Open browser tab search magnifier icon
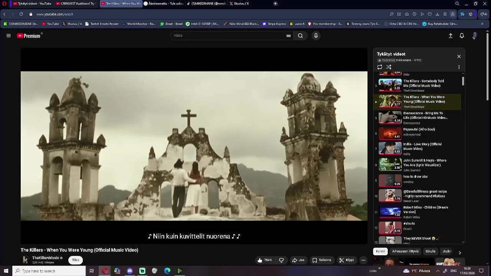The width and height of the screenshot is (491, 276). click(x=457, y=3)
